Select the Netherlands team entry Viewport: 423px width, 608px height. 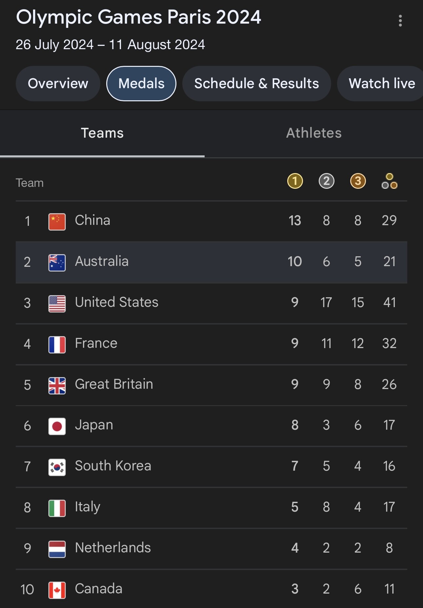211,549
